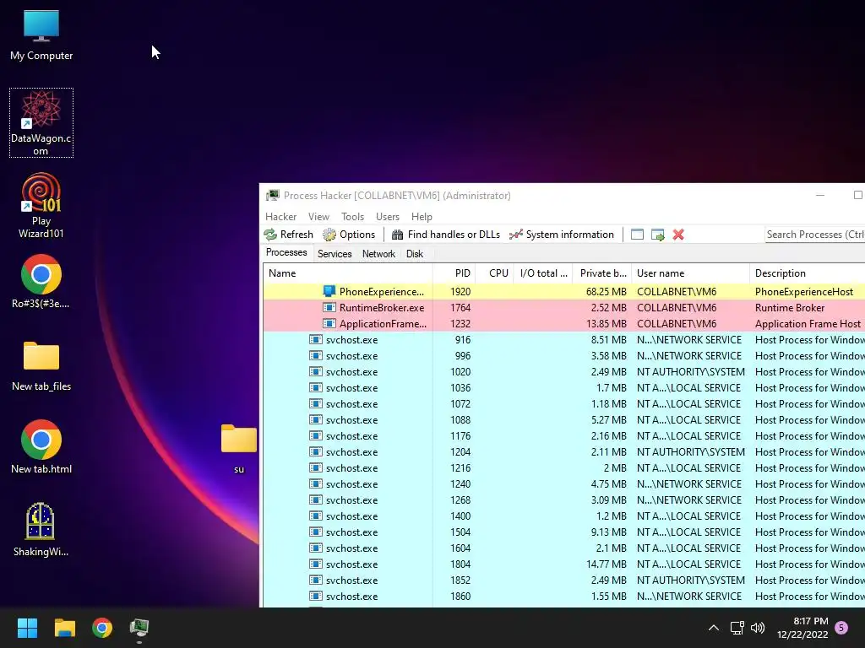Image resolution: width=865 pixels, height=648 pixels.
Task: Select svchost.exe row with PID 1088
Action: pos(563,420)
